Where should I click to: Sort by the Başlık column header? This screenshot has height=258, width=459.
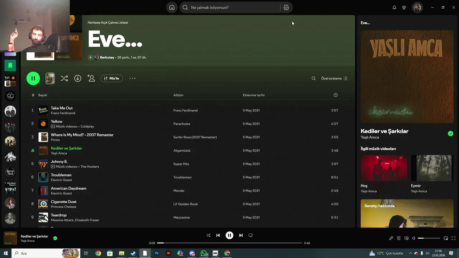click(x=43, y=95)
